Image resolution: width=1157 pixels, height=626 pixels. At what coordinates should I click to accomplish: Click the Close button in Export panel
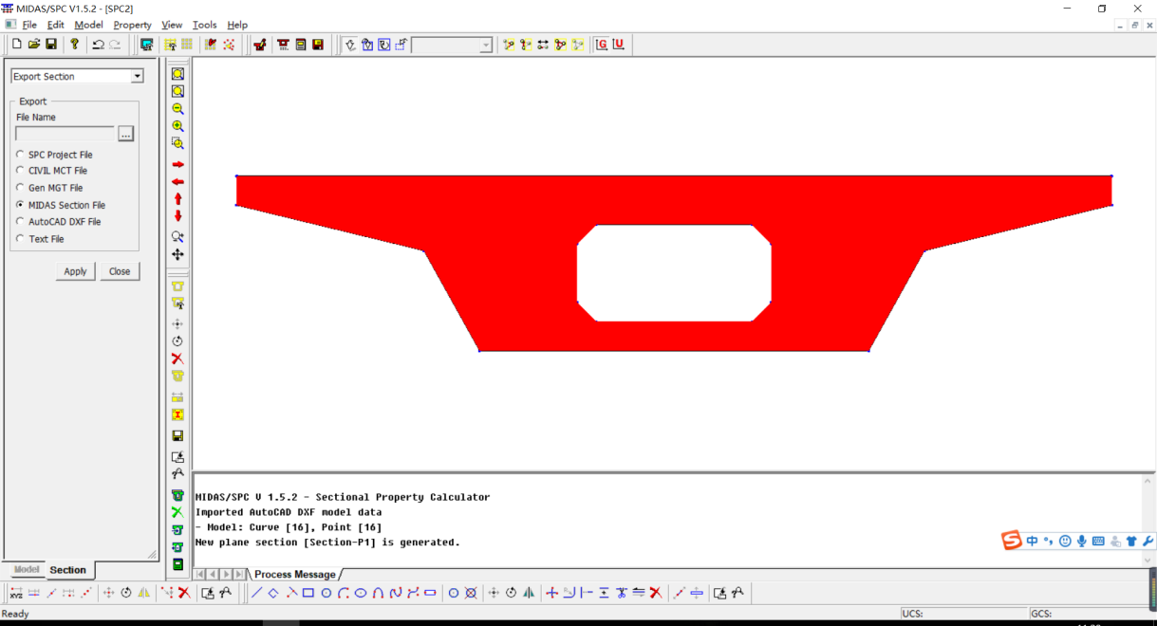[x=120, y=271]
